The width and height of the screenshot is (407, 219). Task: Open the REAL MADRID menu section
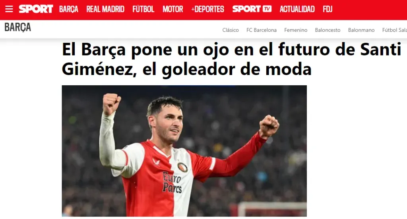(105, 9)
